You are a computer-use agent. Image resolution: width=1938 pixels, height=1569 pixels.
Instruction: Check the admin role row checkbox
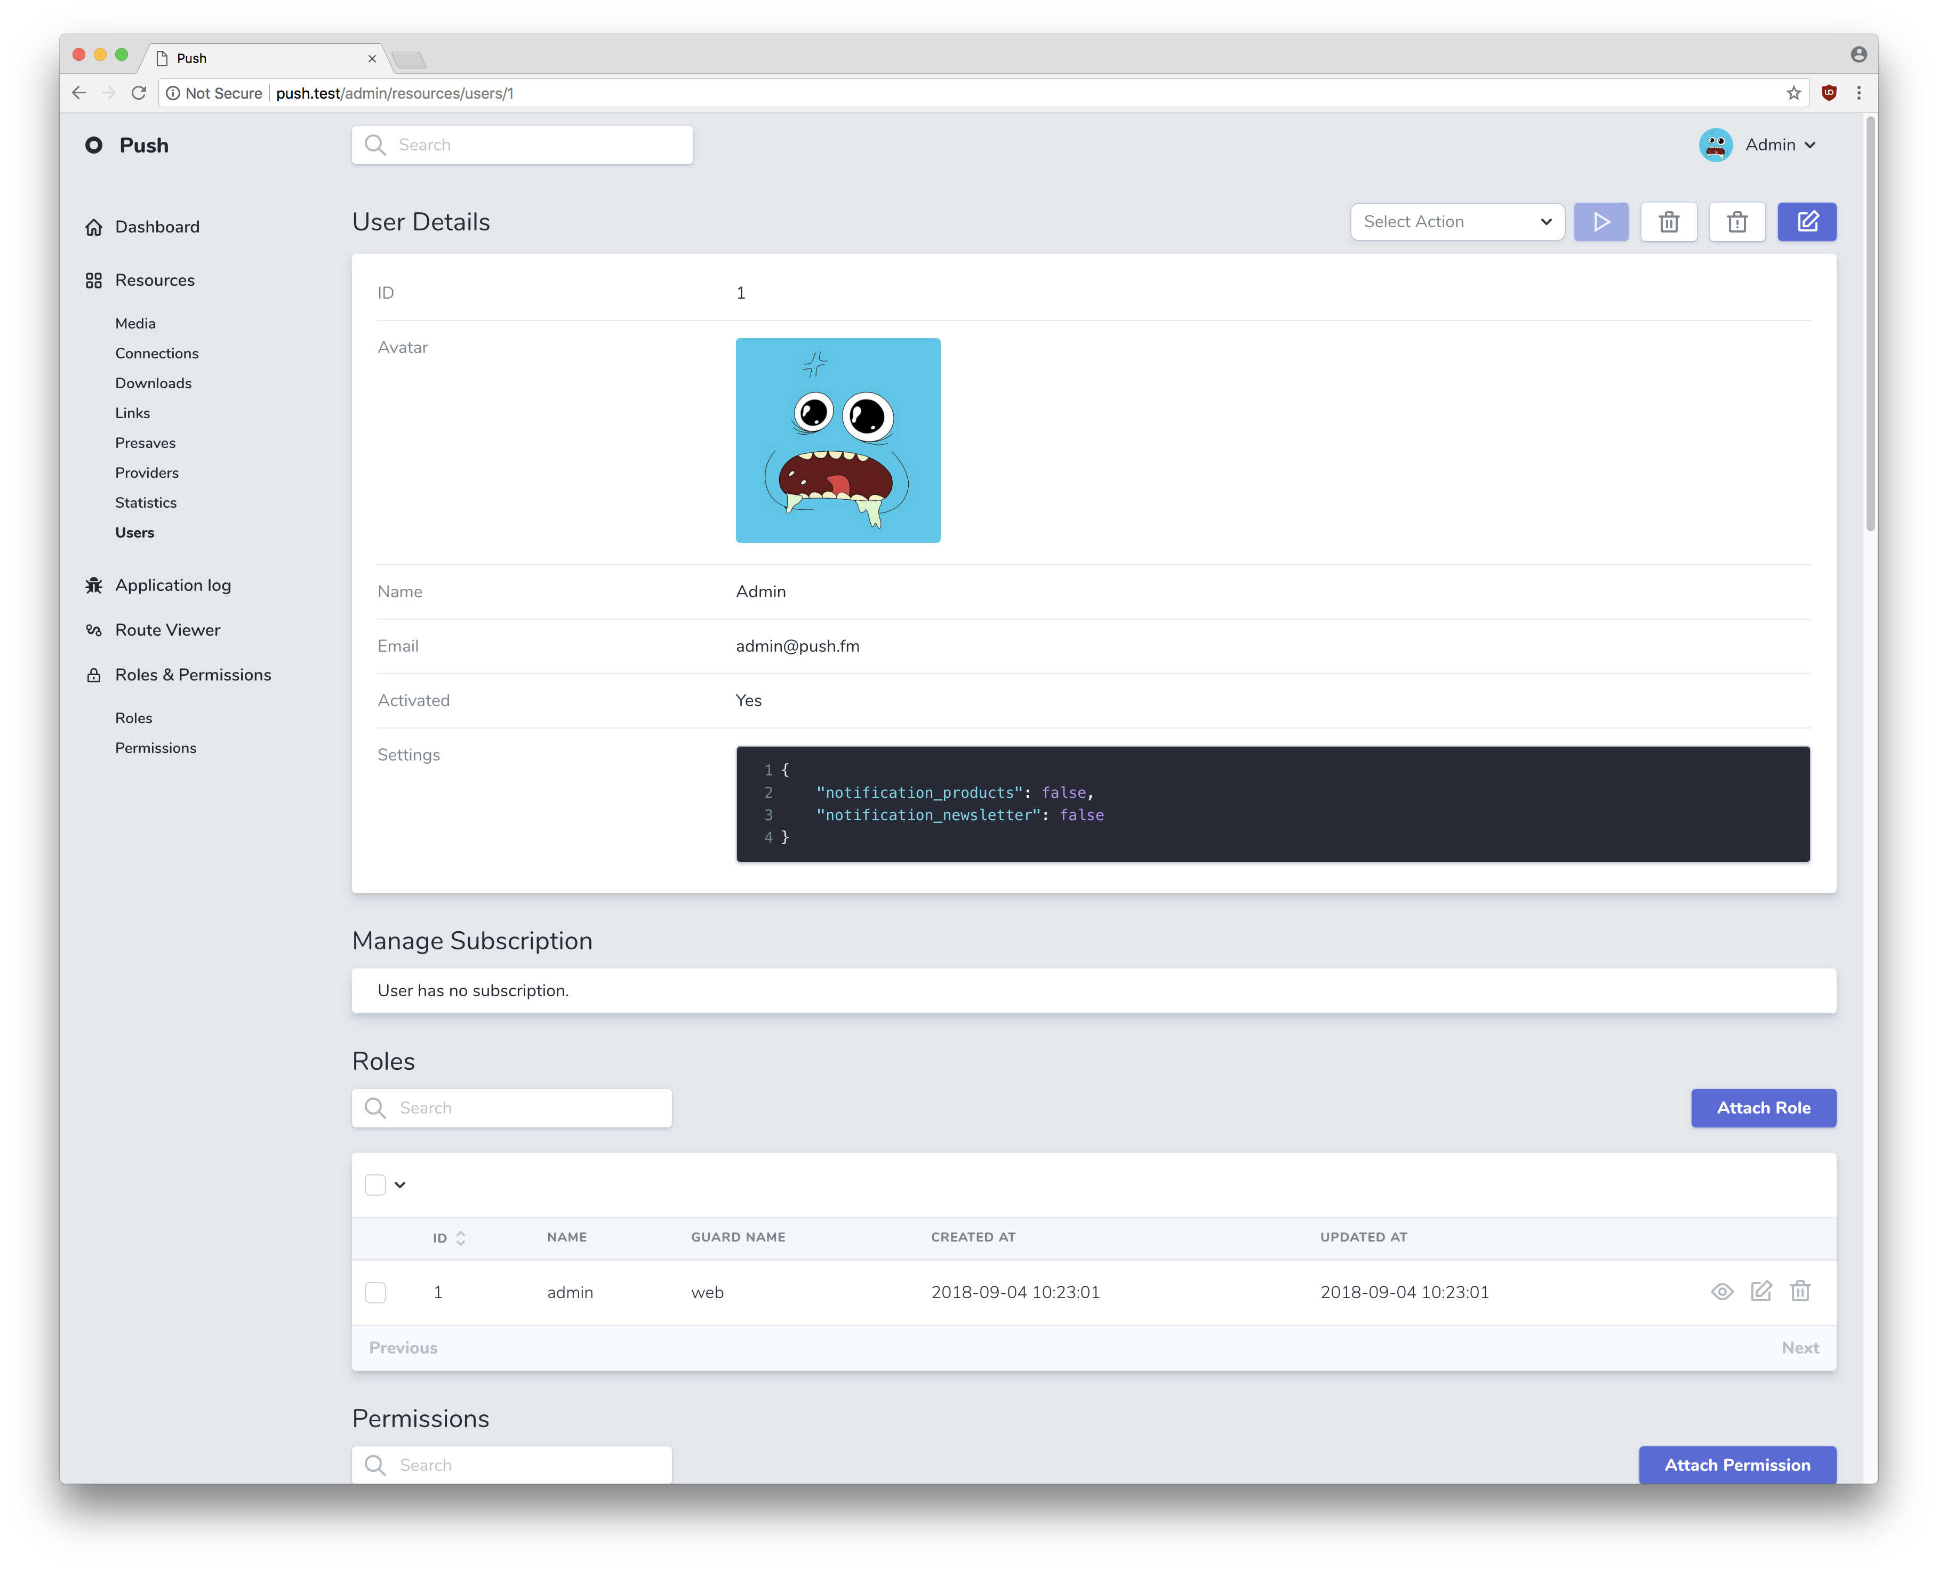[x=375, y=1292]
